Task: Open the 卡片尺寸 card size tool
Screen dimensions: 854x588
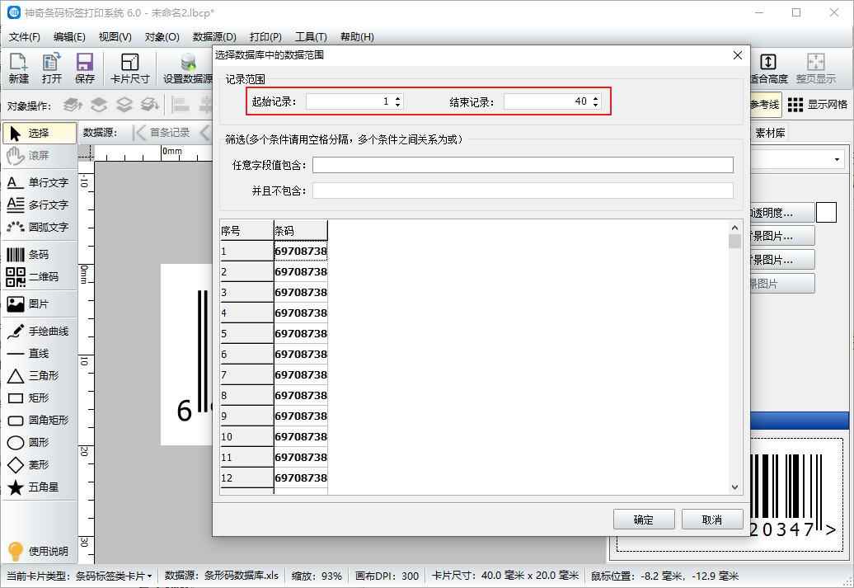Action: coord(130,68)
